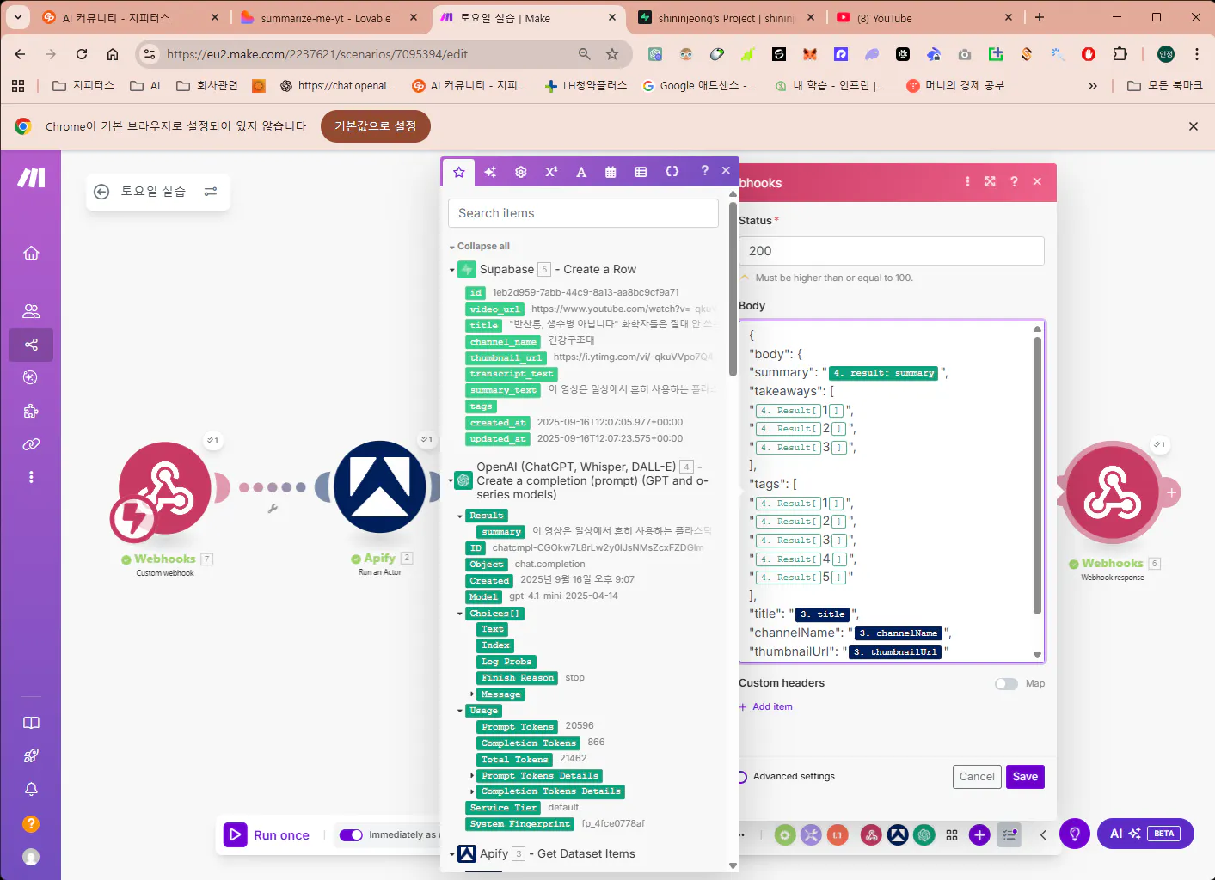
Task: Collapse the Usage group
Action: click(460, 712)
